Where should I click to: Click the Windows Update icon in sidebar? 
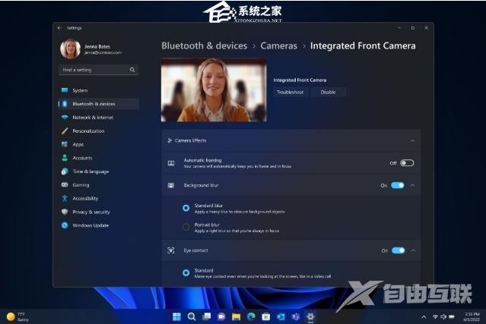[65, 225]
